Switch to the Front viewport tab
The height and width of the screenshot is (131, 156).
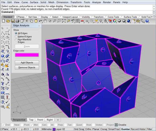click(40, 120)
